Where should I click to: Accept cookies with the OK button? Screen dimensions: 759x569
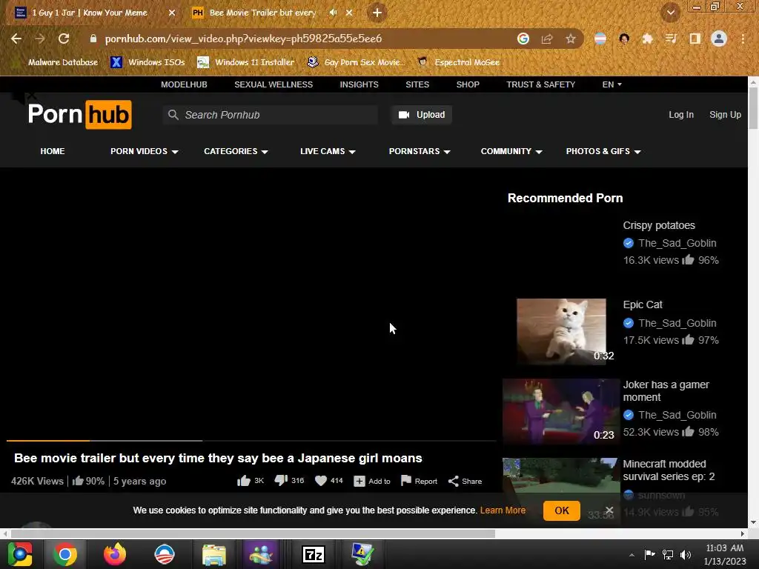point(562,510)
